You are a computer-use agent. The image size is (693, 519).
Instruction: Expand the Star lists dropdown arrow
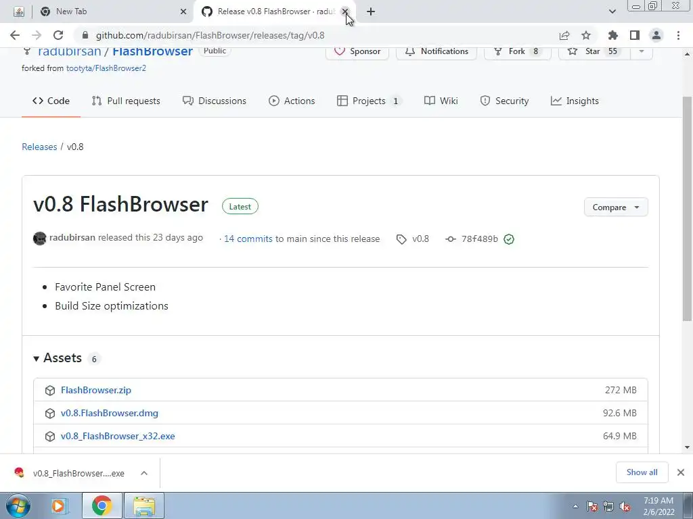(642, 51)
